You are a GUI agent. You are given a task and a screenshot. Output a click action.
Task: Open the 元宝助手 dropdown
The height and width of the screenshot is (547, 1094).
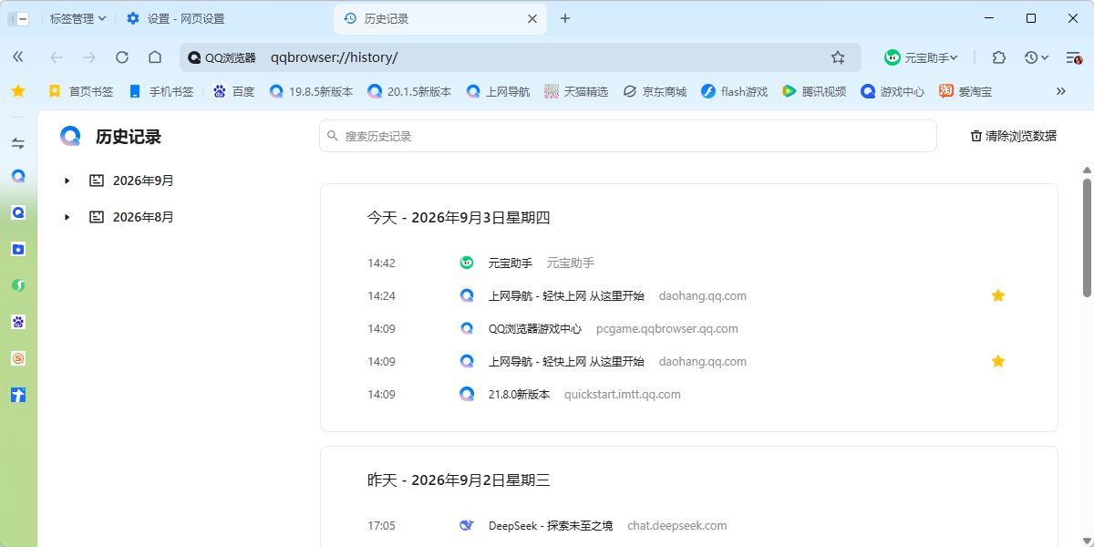[x=922, y=57]
